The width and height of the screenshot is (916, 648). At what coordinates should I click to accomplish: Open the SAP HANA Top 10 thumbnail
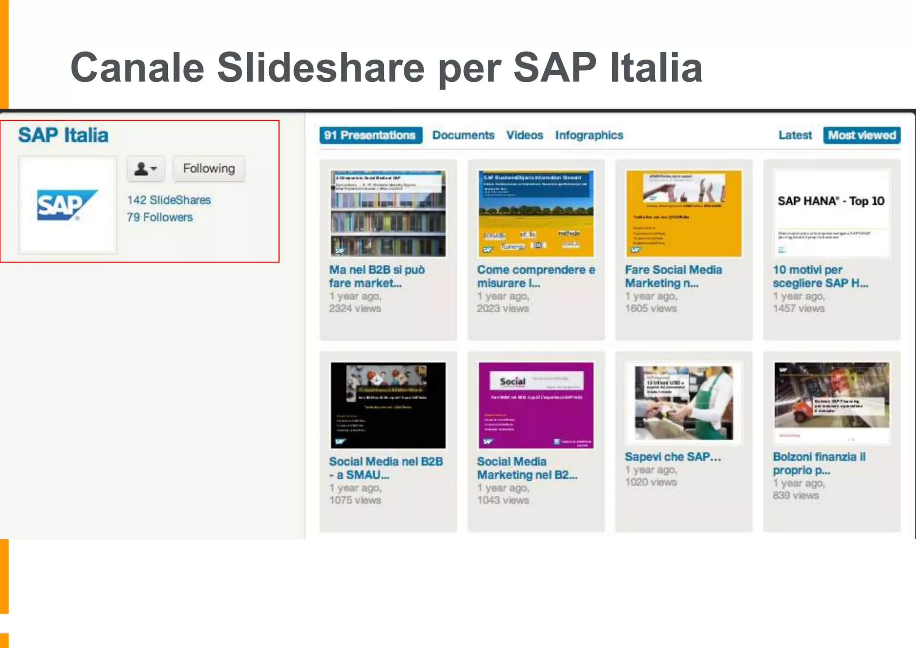coord(832,213)
